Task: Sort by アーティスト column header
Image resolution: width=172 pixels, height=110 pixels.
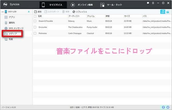Action: 74,16
